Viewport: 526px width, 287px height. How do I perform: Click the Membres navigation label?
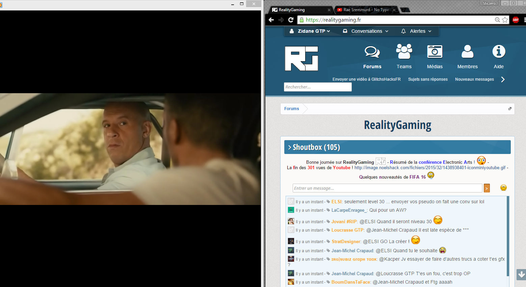click(x=468, y=67)
